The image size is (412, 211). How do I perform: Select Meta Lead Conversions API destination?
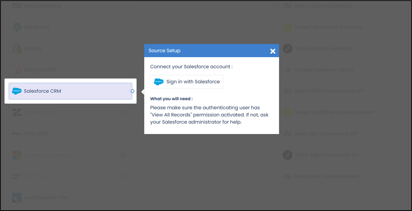coord(341,176)
